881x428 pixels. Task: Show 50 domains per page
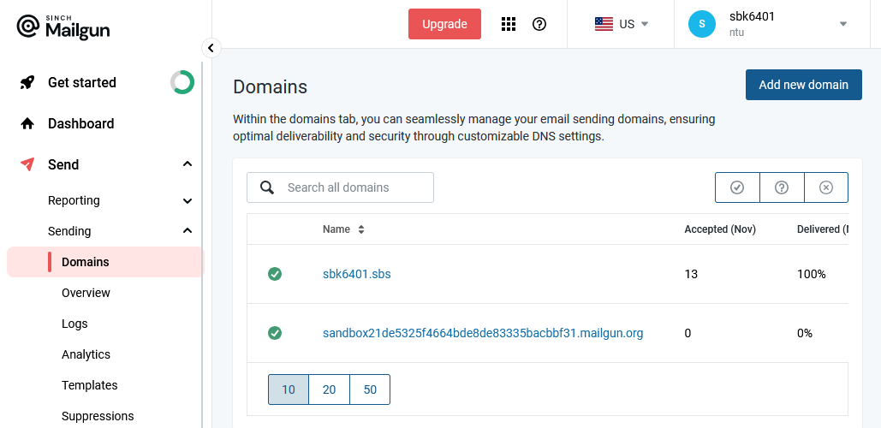point(370,389)
